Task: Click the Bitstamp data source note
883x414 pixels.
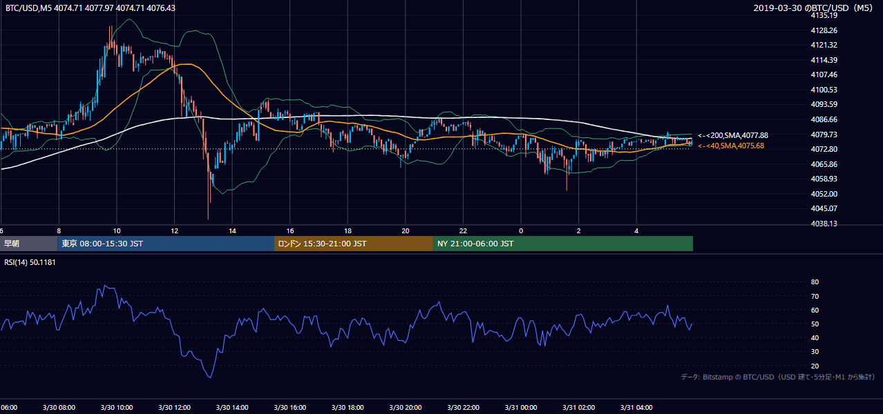Action: coord(779,377)
